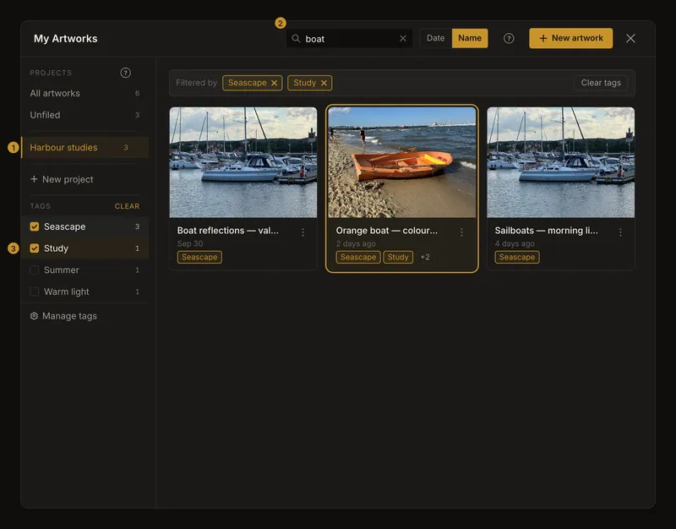Select the Unfiled project

click(85, 115)
